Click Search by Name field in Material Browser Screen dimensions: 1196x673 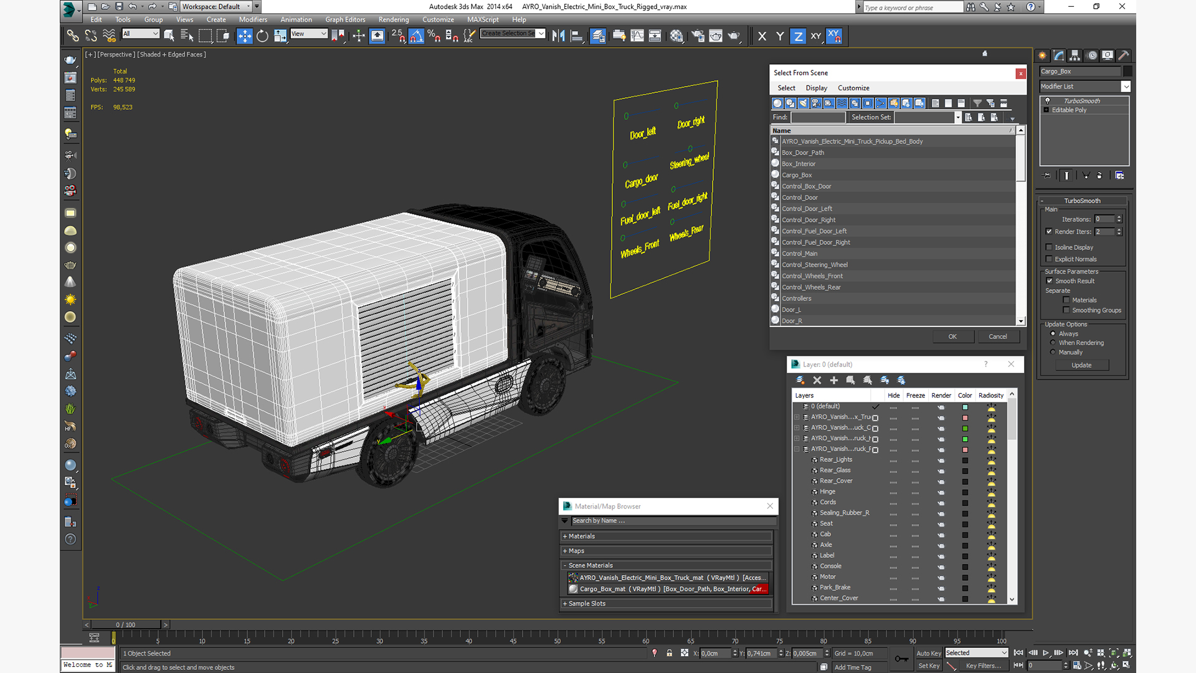coord(673,521)
